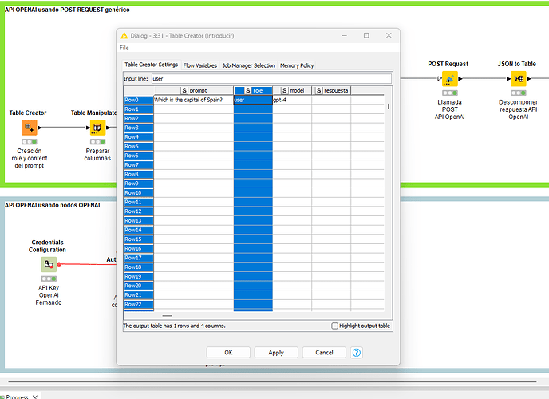Viewport: 549px width, 399px height.
Task: Click the string type icon of prompt column
Action: point(184,90)
